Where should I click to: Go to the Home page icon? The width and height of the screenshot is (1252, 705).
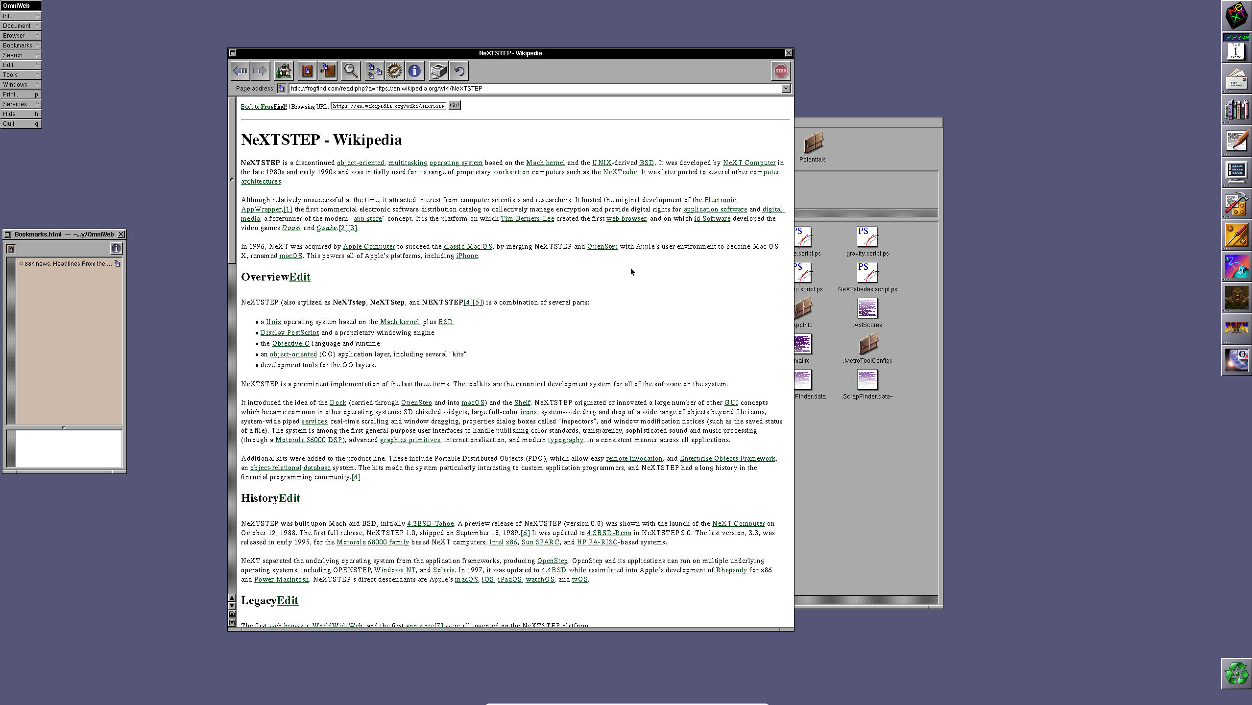[284, 71]
